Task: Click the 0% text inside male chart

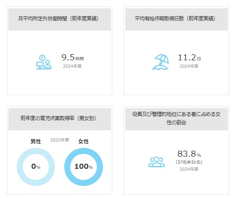Action: click(36, 166)
